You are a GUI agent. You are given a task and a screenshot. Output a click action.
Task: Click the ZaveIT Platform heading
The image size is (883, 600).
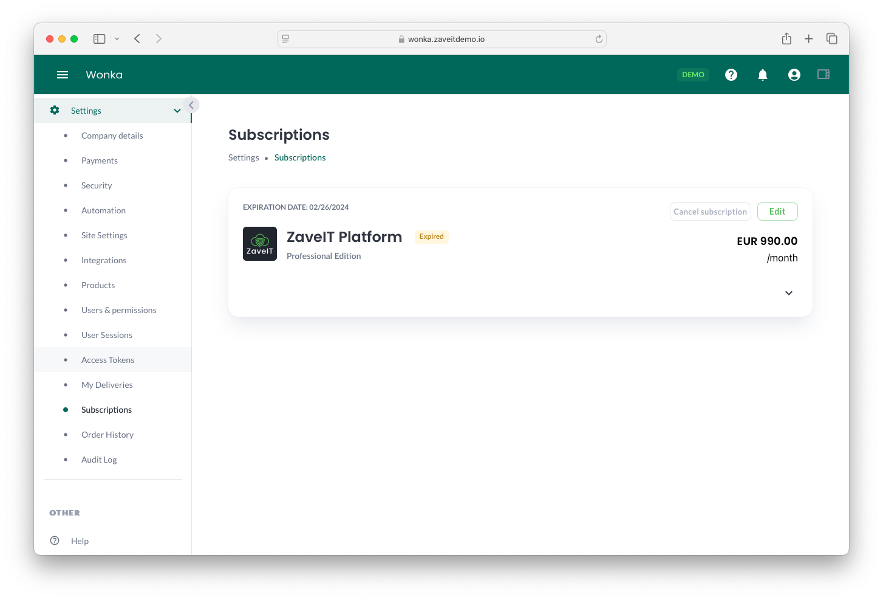coord(344,237)
